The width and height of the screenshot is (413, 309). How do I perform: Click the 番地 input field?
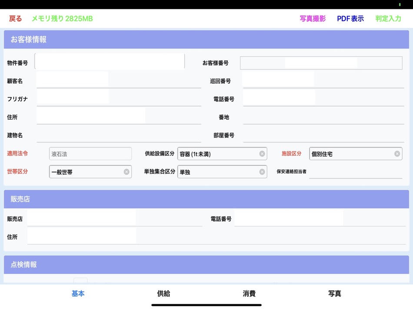pyautogui.click(x=323, y=117)
